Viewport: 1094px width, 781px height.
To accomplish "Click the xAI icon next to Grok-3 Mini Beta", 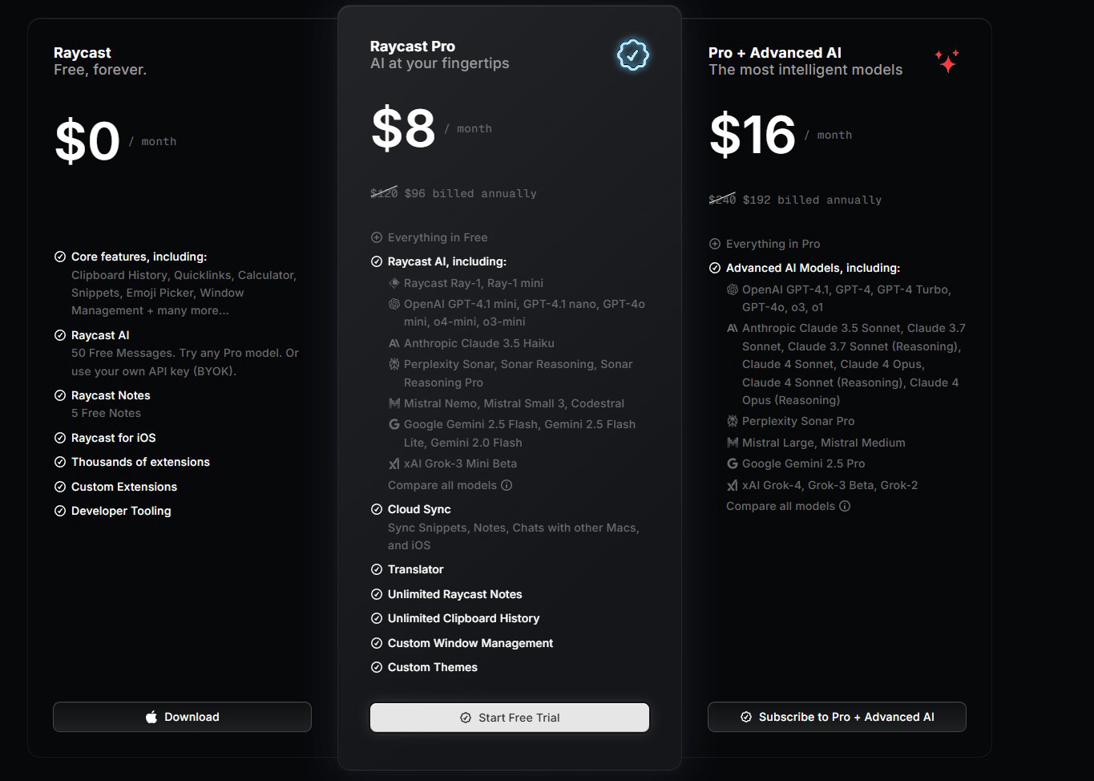I will (394, 463).
